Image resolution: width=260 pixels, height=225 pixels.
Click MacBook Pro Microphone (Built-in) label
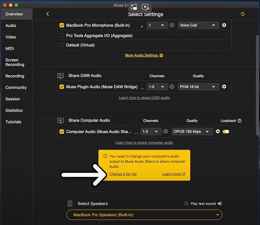[x=98, y=25]
